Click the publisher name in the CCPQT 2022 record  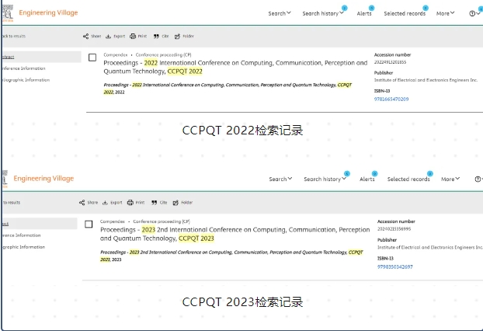pos(426,80)
